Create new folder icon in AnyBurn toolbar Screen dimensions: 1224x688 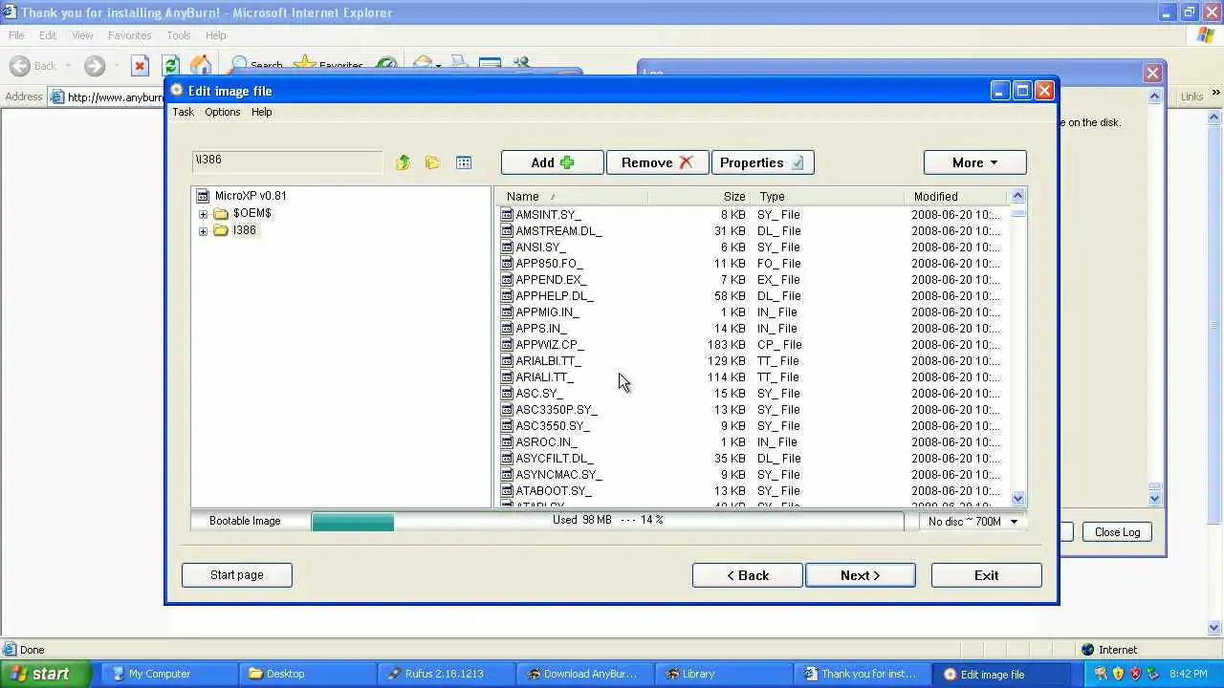432,162
